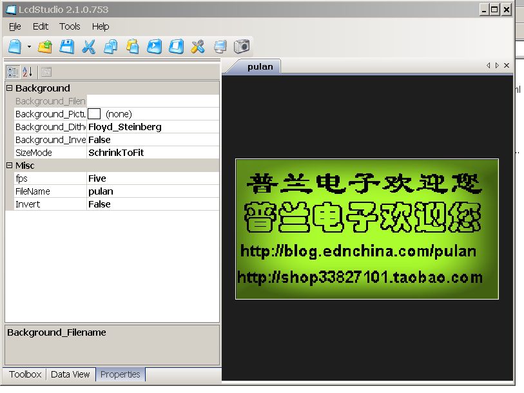This screenshot has height=393, width=524.
Task: Open the wrench and screwdriver settings icon
Action: (x=198, y=46)
